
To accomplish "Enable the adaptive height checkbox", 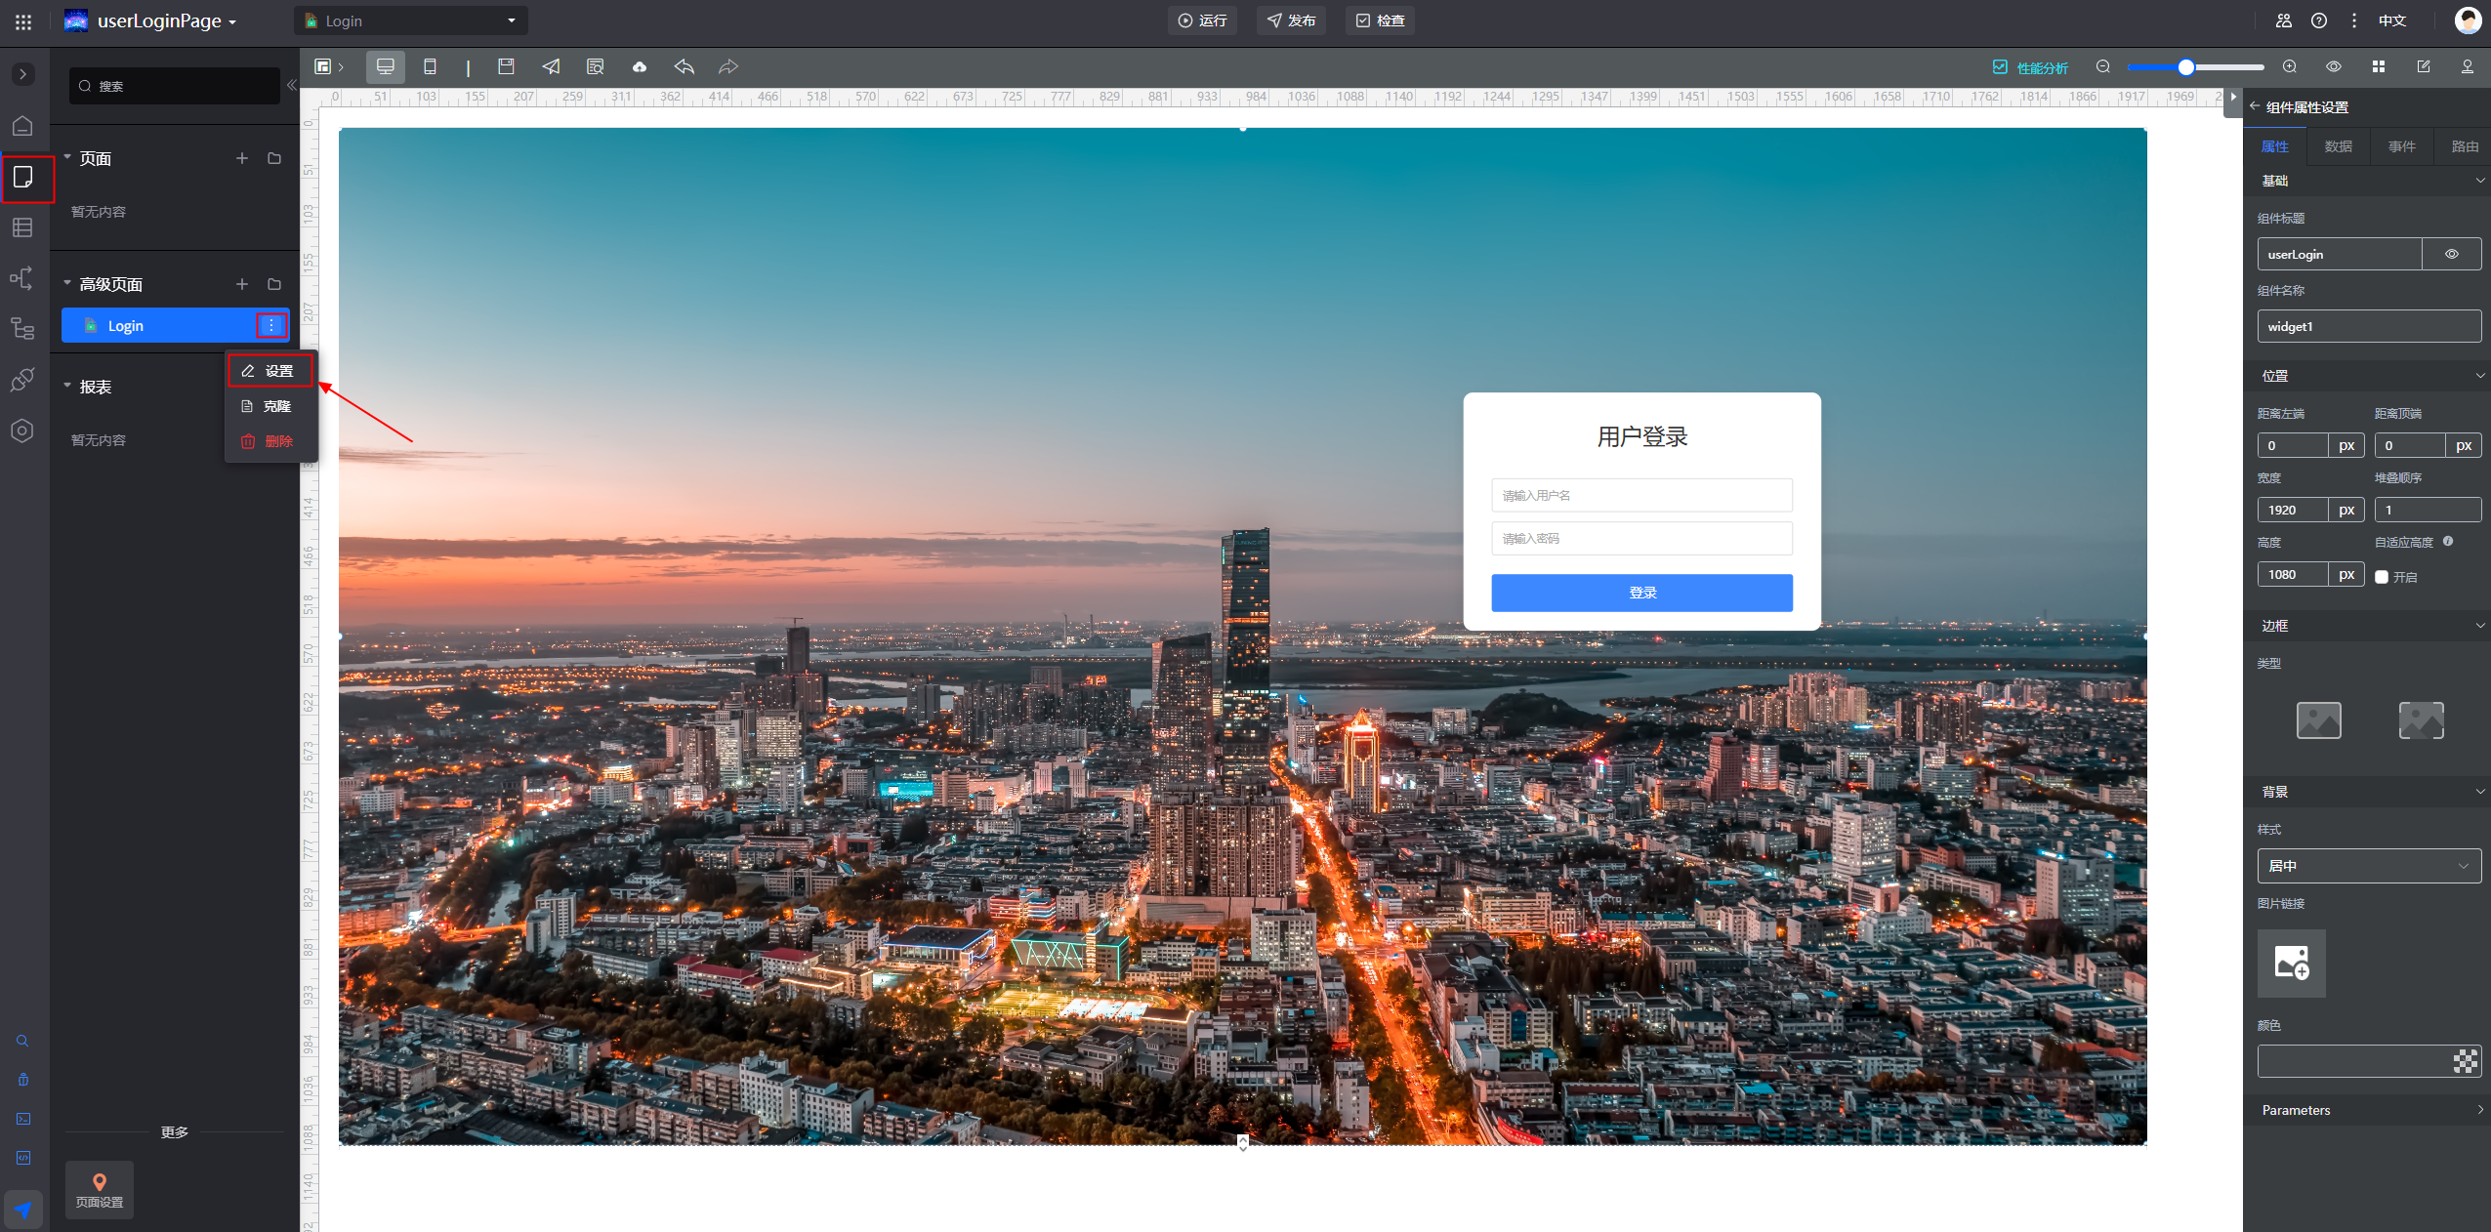I will tap(2382, 577).
